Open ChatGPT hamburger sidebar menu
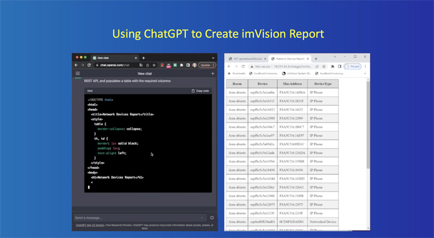This screenshot has height=238, width=434. click(78, 74)
